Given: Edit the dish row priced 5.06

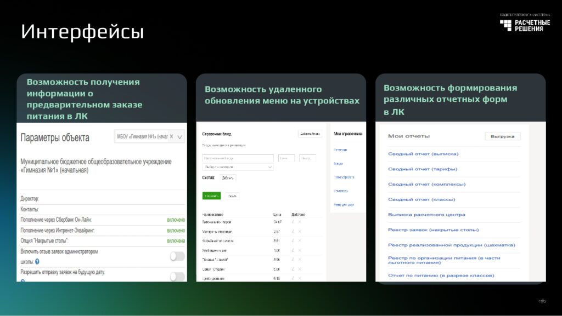Looking at the screenshot, I should tap(293, 269).
